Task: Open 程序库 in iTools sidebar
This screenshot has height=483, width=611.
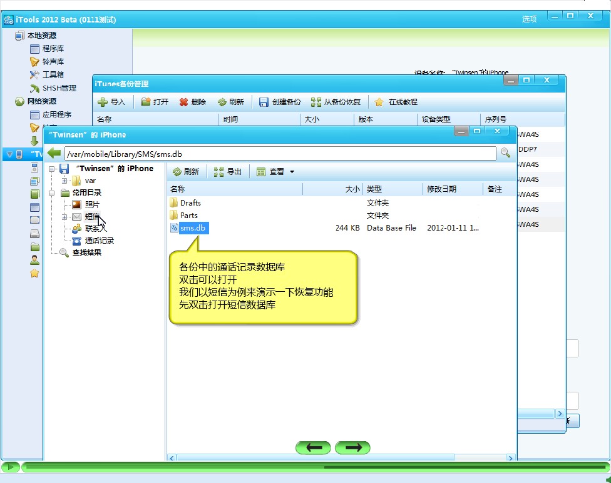Action: [x=47, y=49]
